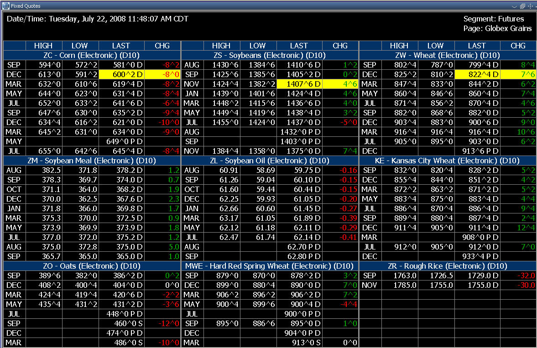Click the cascade windows icon in title bar
The image size is (537, 348).
click(522, 6)
